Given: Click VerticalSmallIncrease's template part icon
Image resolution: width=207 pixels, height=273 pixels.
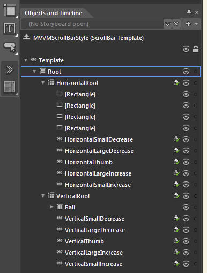Looking at the screenshot, I should (x=176, y=263).
